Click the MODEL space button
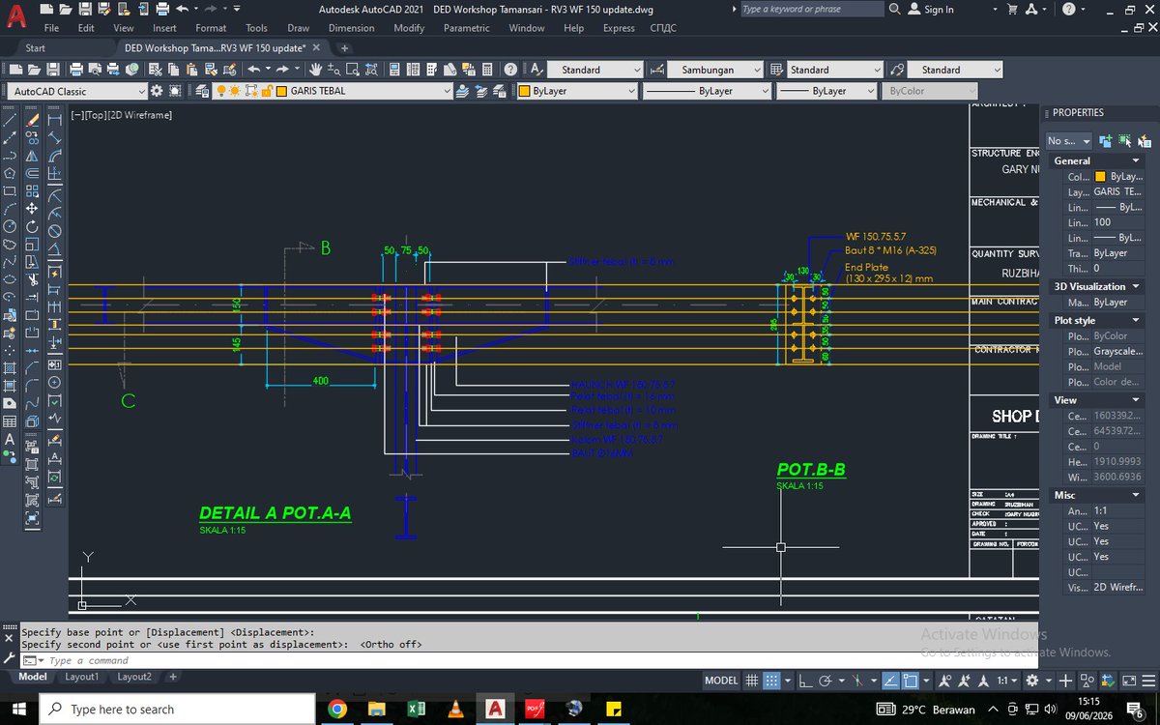 click(721, 681)
